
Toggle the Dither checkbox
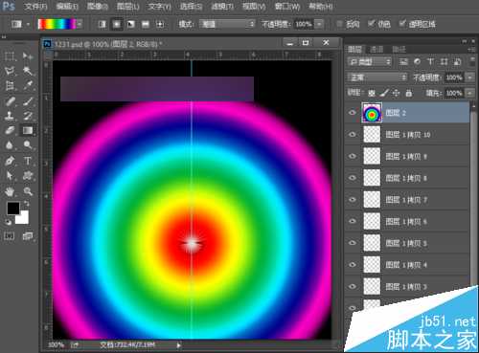[371, 24]
